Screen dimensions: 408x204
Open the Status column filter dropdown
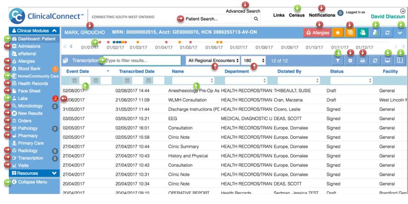click(x=352, y=80)
